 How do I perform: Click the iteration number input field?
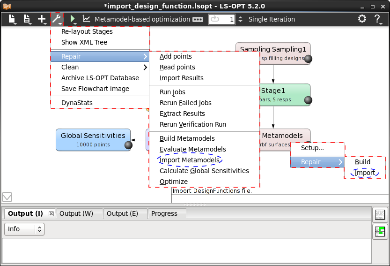pos(222,19)
